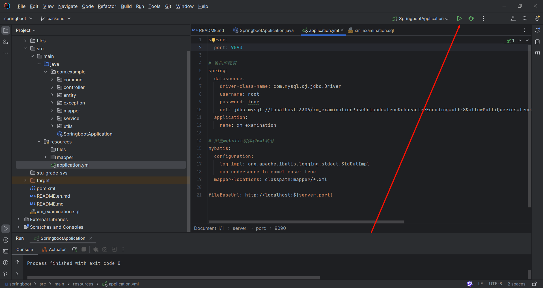This screenshot has height=288, width=543.
Task: Expand the target folder
Action: tap(25, 180)
